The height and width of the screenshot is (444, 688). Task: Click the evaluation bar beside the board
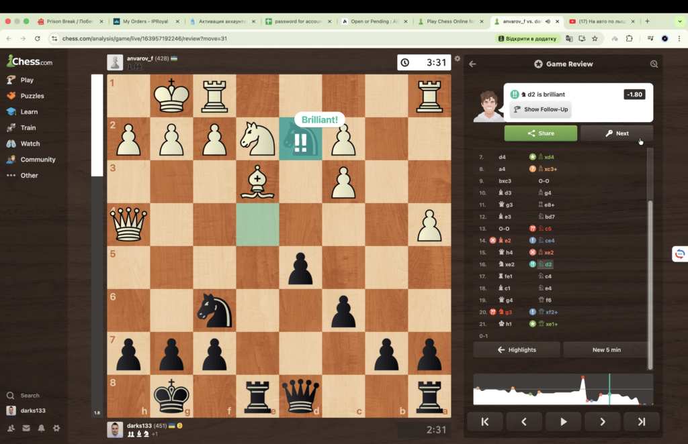coord(97,245)
